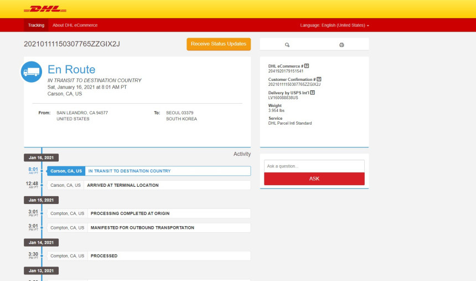The height and width of the screenshot is (281, 476).
Task: Open About DHL eCommerce page
Action: click(75, 25)
